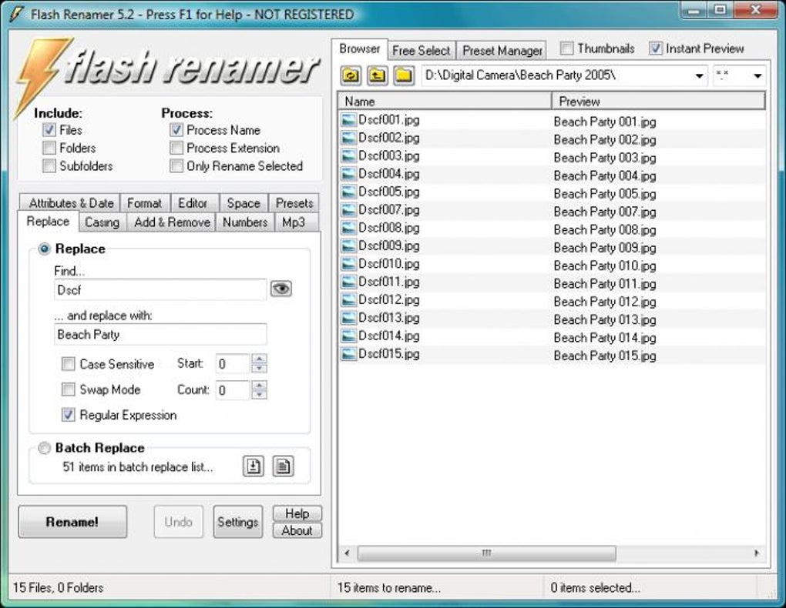Screen dimensions: 786x608
Task: Expand the folder path dropdown
Action: pyautogui.click(x=699, y=76)
